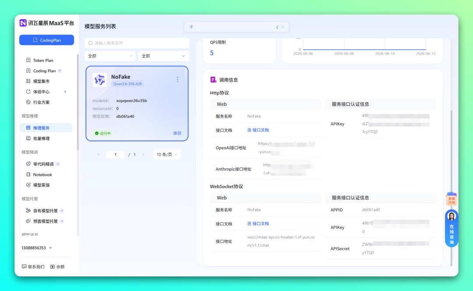This screenshot has height=291, width=473.
Task: Click Notebook book icon
Action: 28,175
